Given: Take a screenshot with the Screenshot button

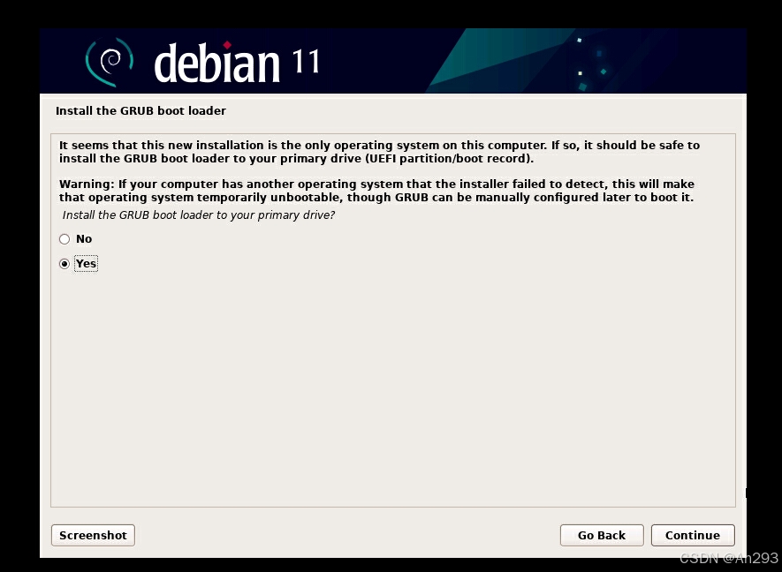Looking at the screenshot, I should pos(93,535).
